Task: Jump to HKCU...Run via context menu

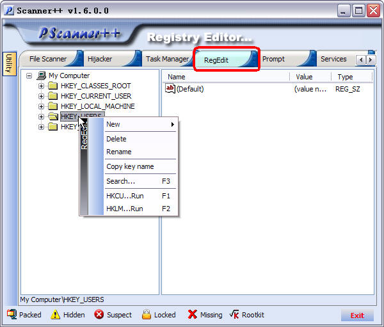Action: (140, 196)
